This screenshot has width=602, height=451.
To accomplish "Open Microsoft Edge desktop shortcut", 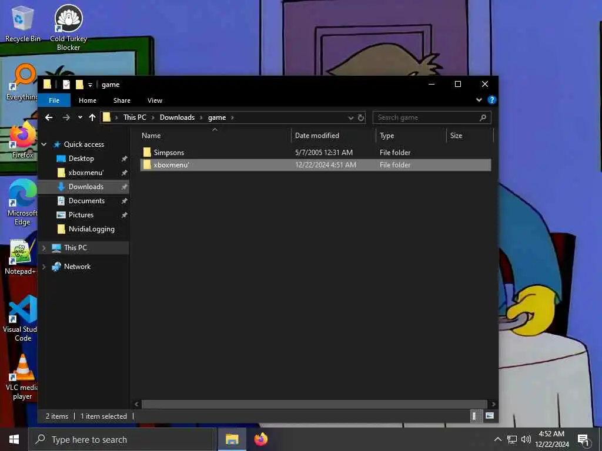I will 22,202.
